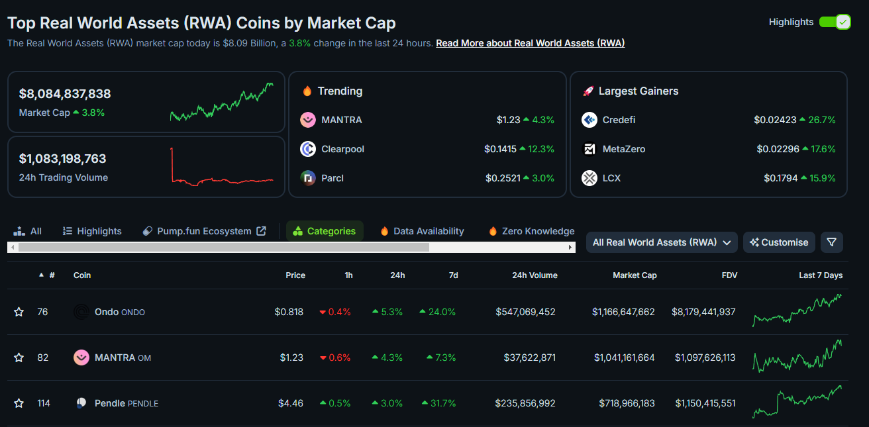Click the All tab bar-chart icon
The height and width of the screenshot is (427, 869).
(19, 231)
